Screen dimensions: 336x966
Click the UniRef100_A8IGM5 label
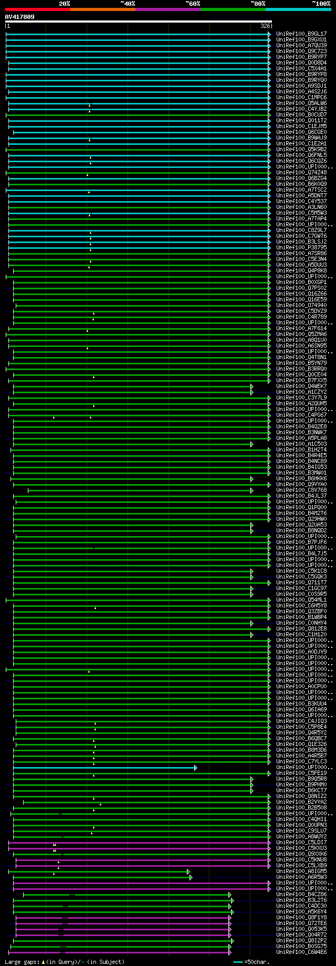301,871
